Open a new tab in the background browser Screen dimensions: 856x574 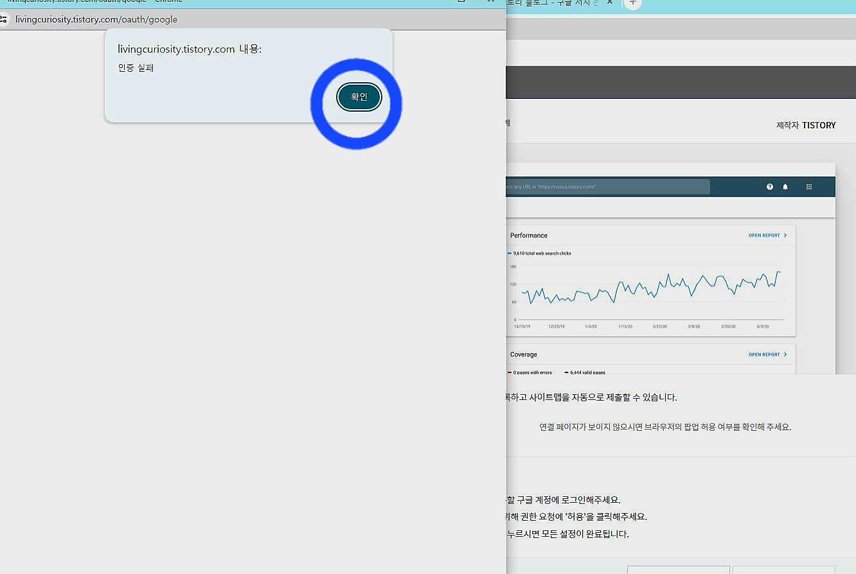point(633,3)
